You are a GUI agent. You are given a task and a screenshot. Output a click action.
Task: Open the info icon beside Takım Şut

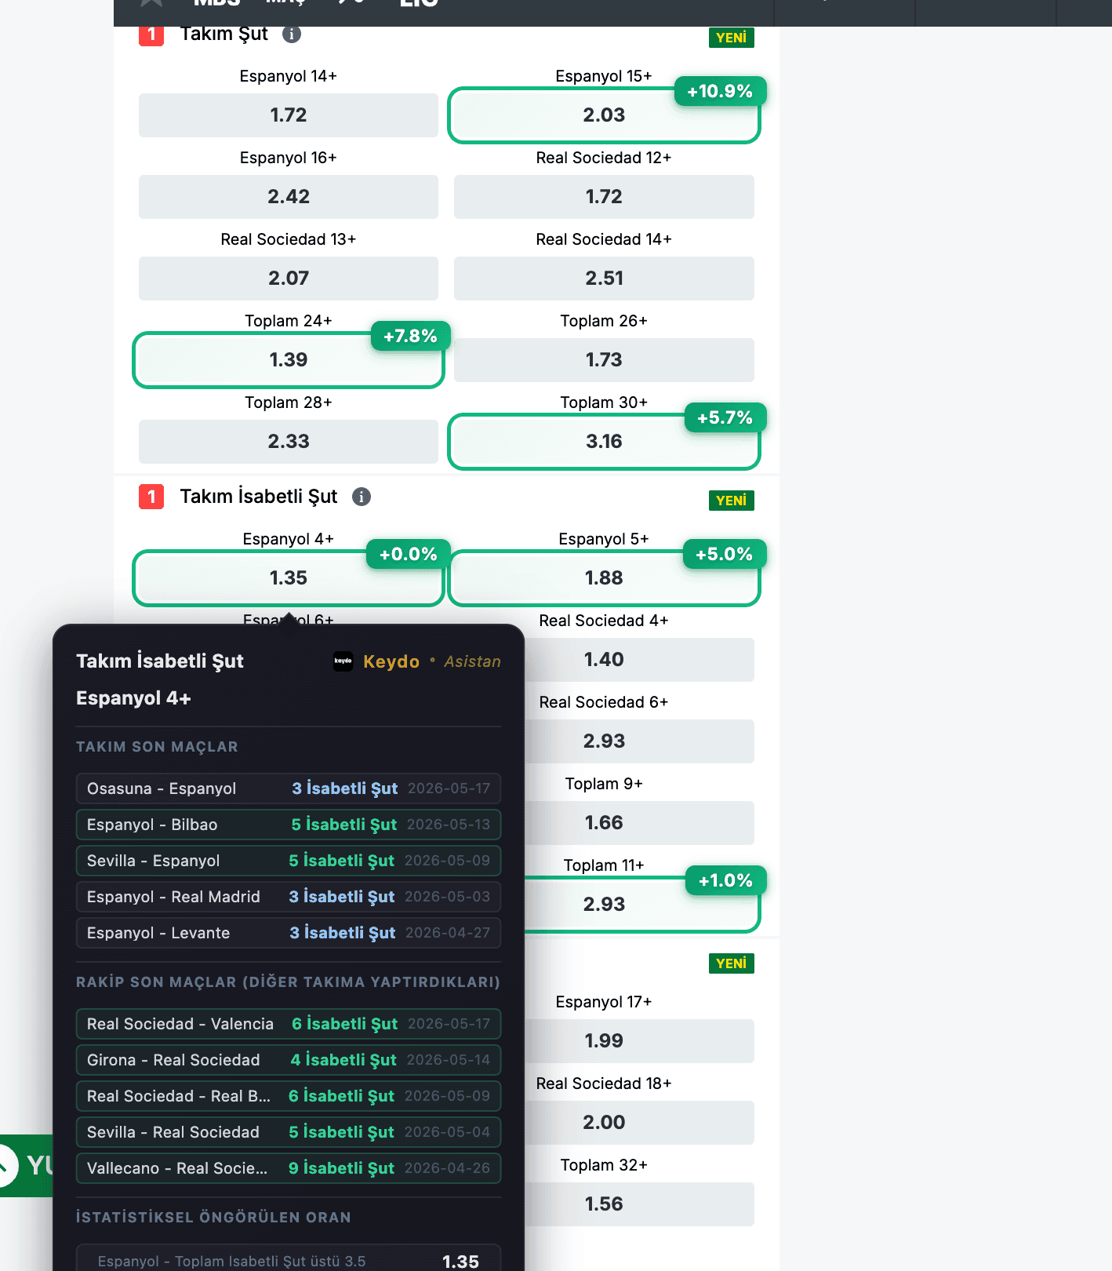pyautogui.click(x=292, y=35)
